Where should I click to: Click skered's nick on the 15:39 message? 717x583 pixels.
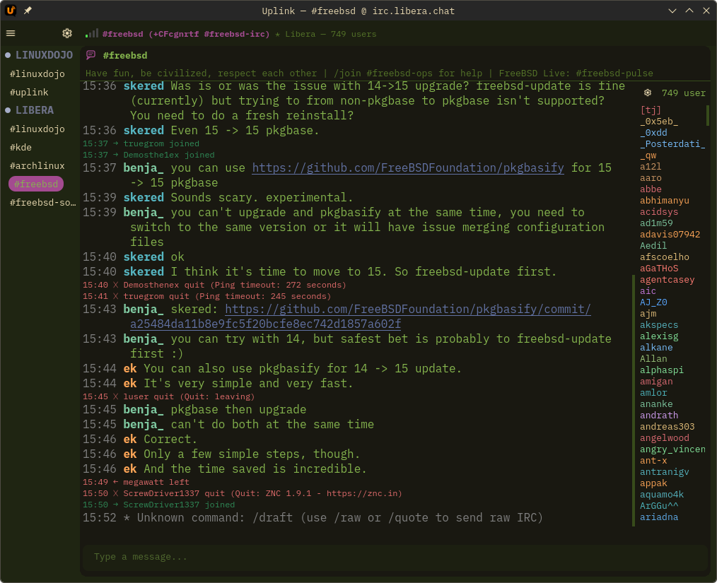point(144,197)
